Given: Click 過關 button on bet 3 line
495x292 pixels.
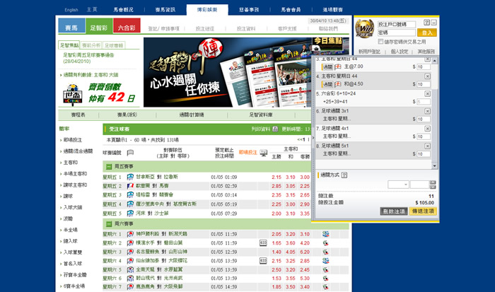Looking at the screenshot, I should 327,67.
